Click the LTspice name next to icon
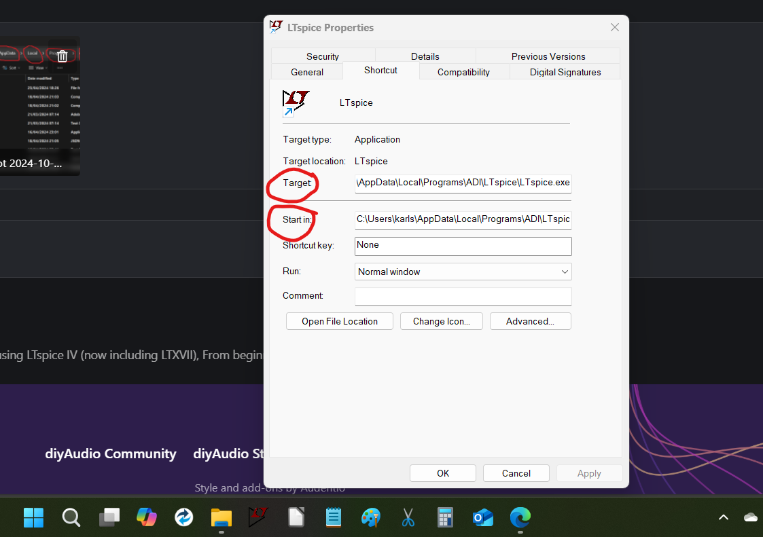 click(356, 103)
